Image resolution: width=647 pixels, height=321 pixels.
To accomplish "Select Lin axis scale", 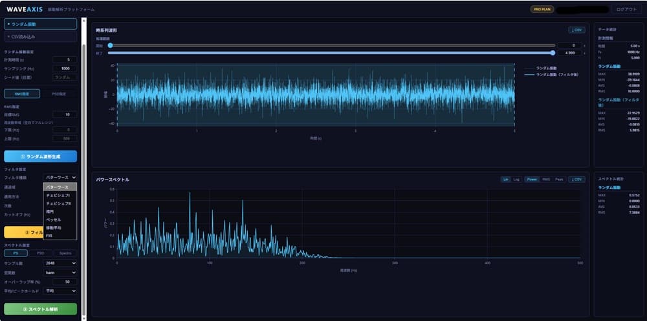I will [505, 180].
